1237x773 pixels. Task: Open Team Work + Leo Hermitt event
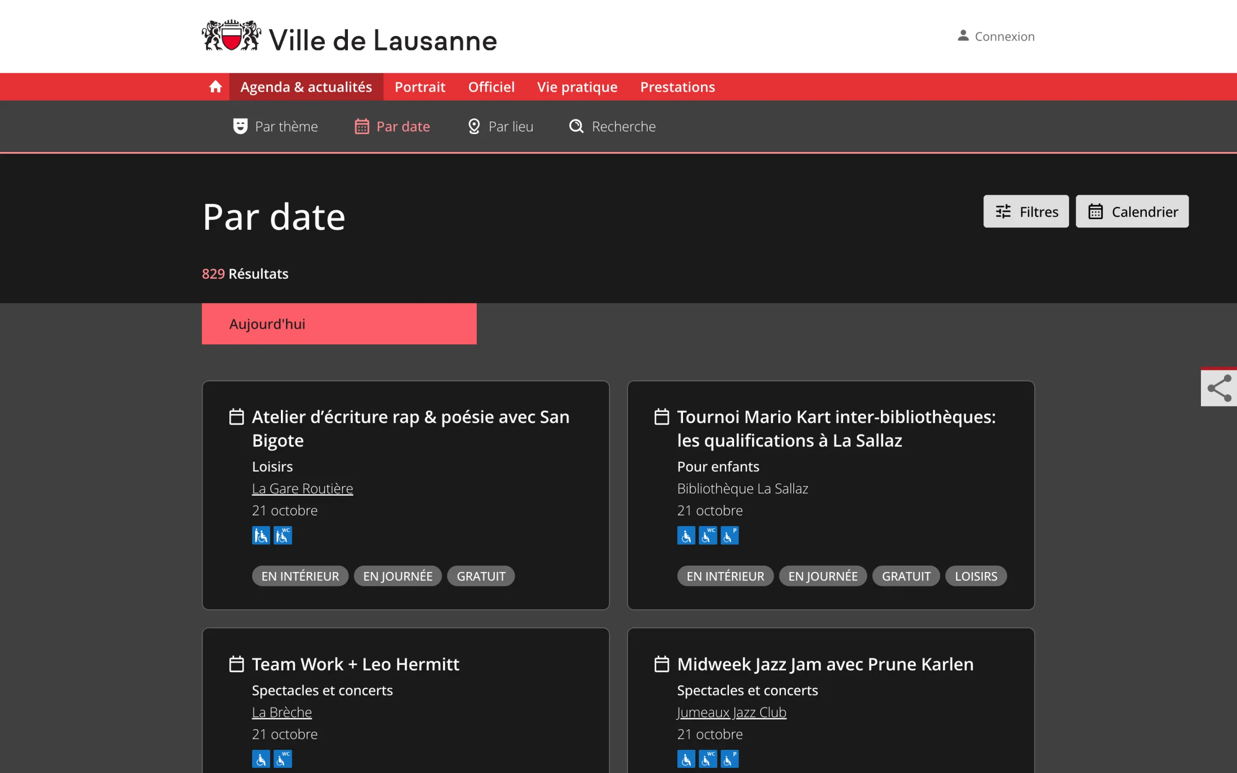tap(356, 664)
